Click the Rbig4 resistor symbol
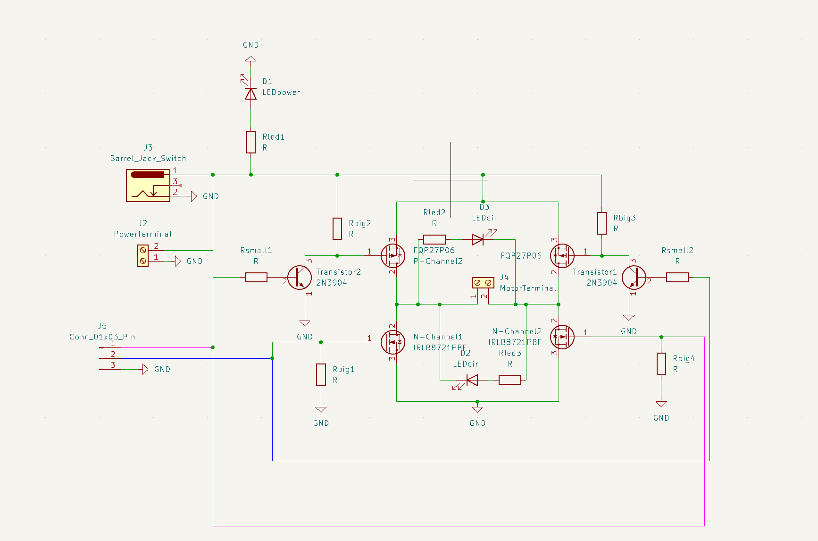 pyautogui.click(x=661, y=364)
